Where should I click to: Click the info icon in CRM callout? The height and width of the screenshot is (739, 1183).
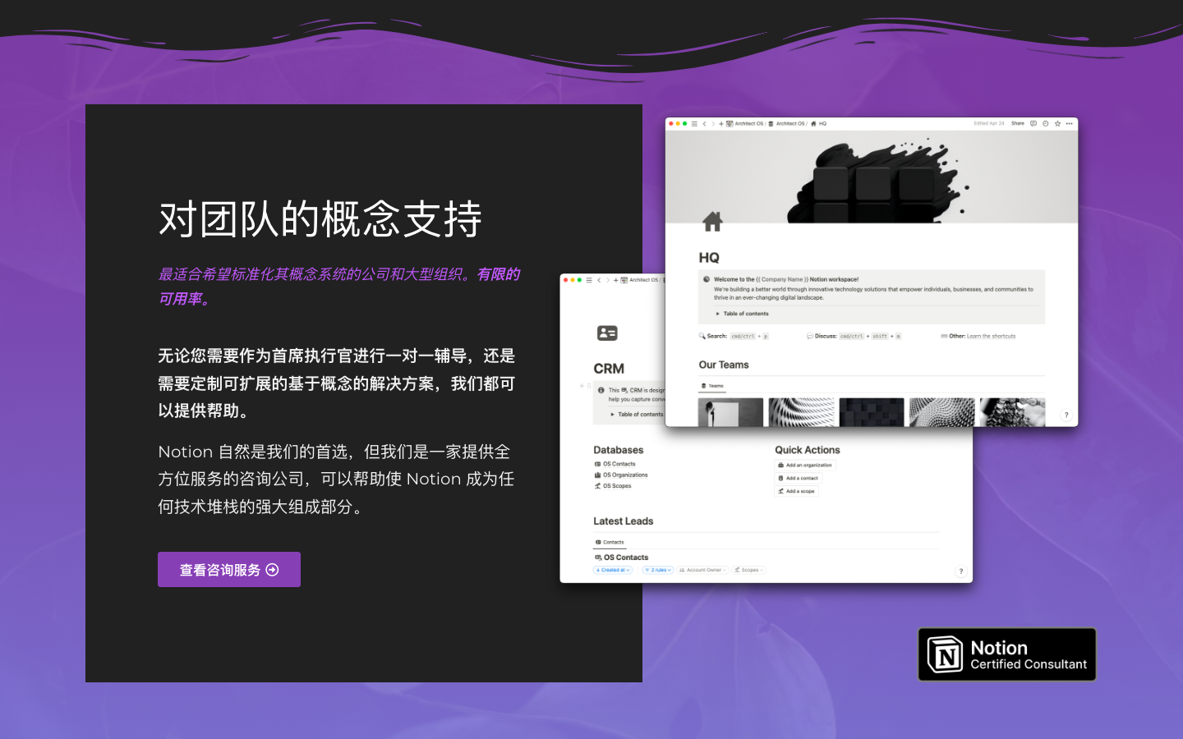coord(601,390)
